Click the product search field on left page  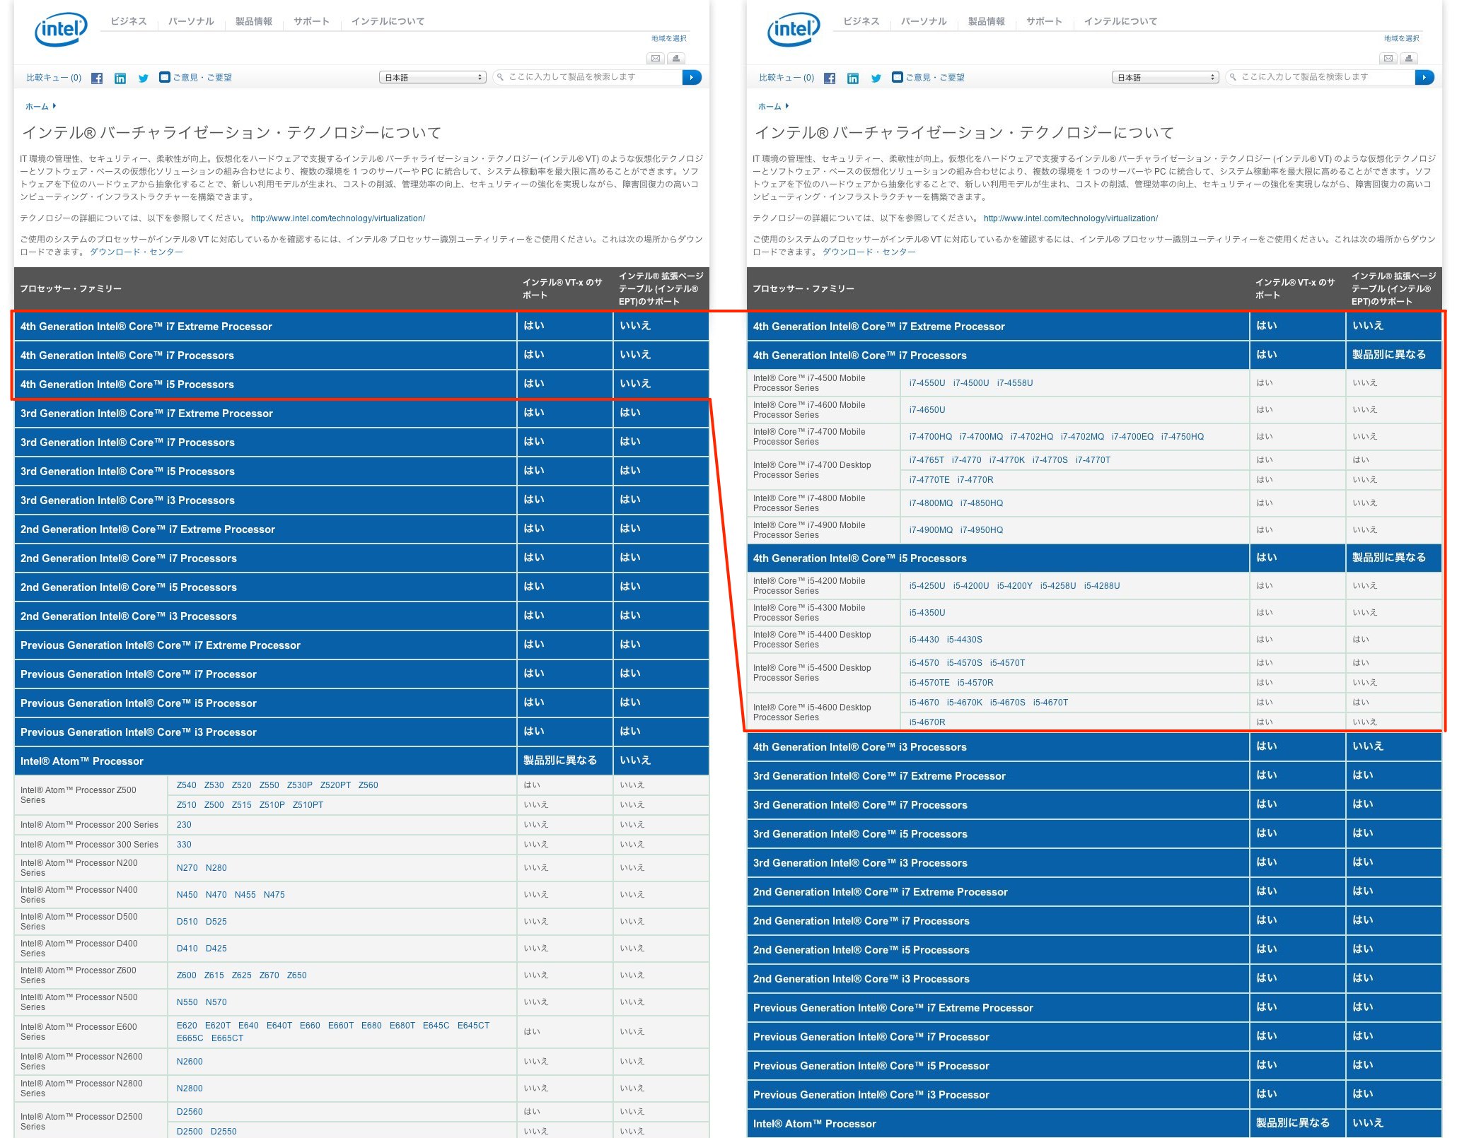pos(587,77)
